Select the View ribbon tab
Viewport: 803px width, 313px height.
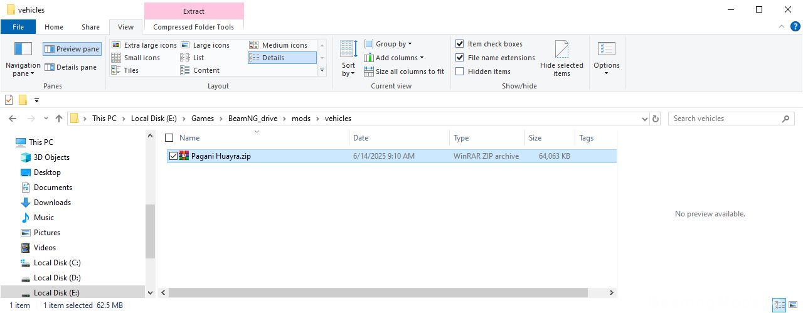pos(125,27)
